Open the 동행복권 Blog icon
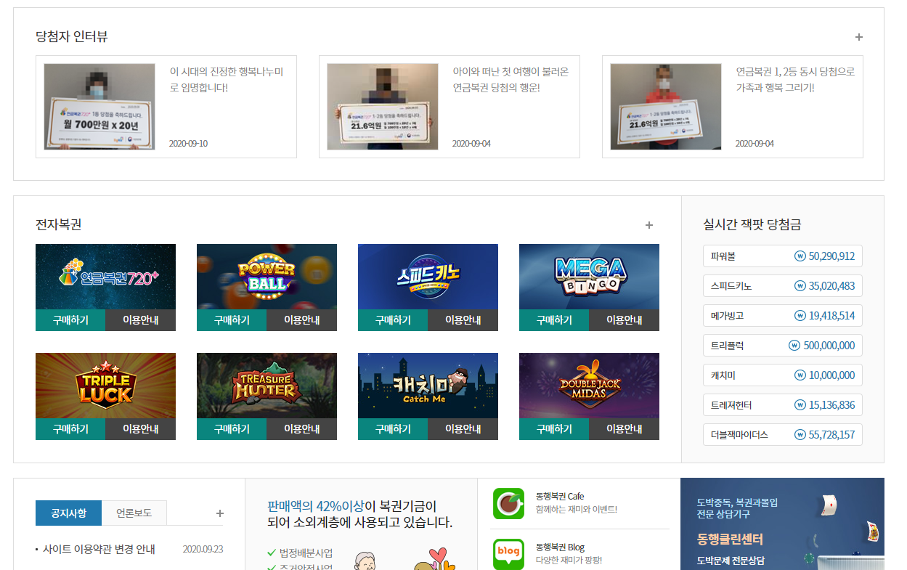Screen dimensions: 907x570 point(508,554)
